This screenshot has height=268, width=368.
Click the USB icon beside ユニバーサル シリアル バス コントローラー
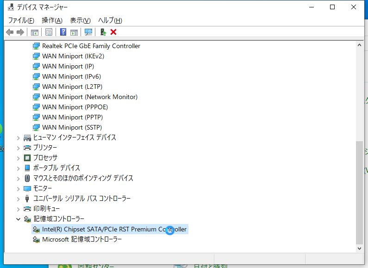click(27, 199)
